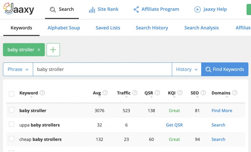The image size is (251, 152).
Task: Click the SEO score 94
Action: pyautogui.click(x=197, y=139)
